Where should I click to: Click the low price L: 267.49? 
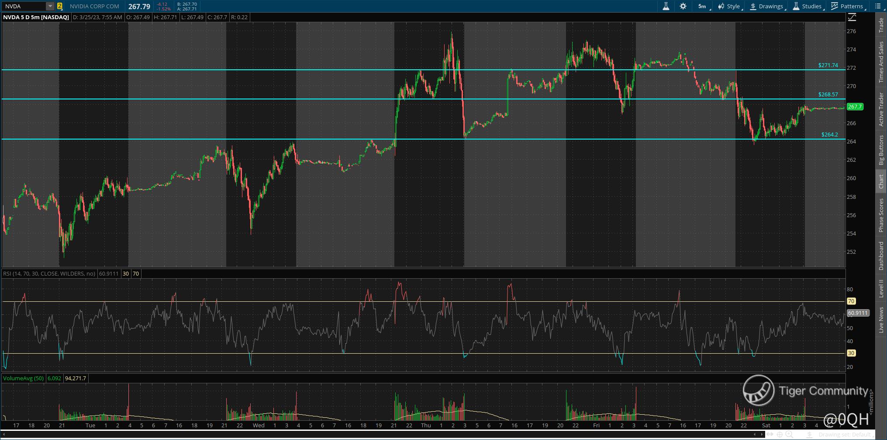192,17
